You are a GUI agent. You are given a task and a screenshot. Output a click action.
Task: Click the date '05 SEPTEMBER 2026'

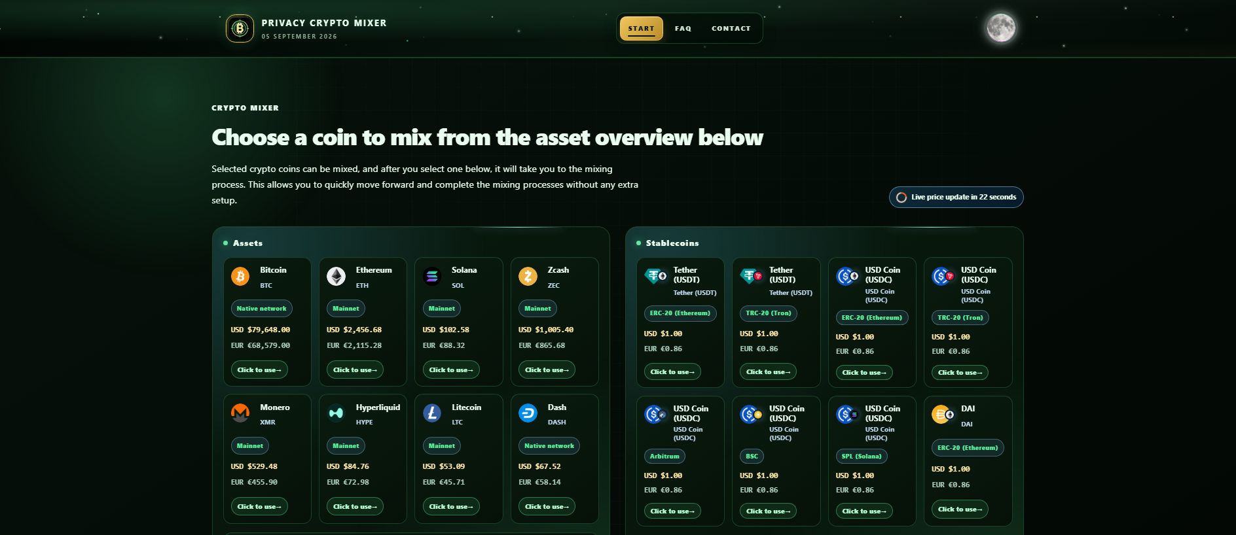point(299,37)
